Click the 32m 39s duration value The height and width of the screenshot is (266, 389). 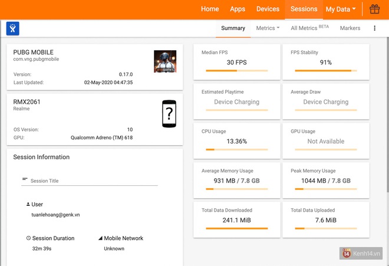(42, 249)
